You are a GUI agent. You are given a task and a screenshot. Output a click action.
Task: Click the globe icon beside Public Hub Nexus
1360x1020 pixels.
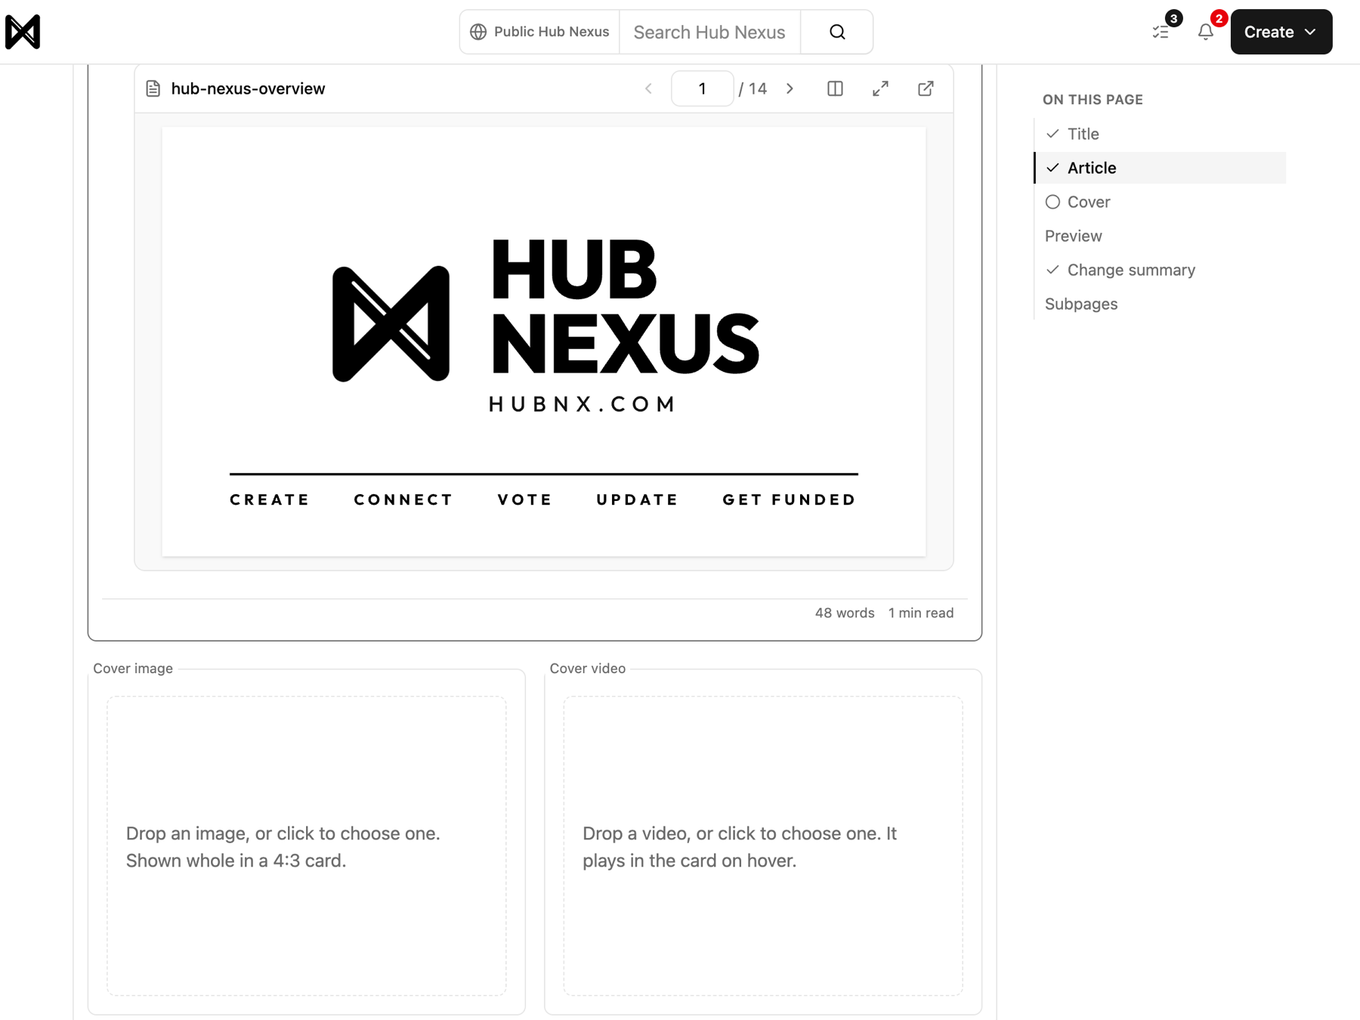478,32
